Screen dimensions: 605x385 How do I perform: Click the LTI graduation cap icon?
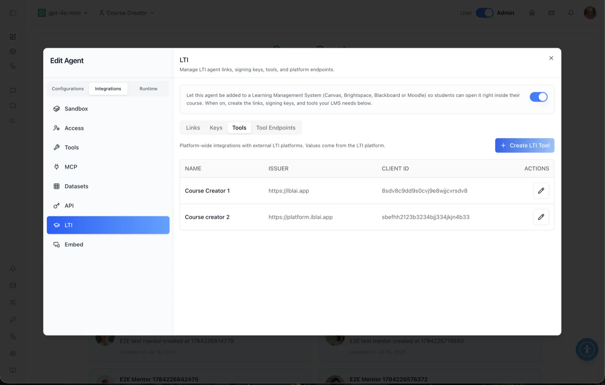tap(57, 225)
